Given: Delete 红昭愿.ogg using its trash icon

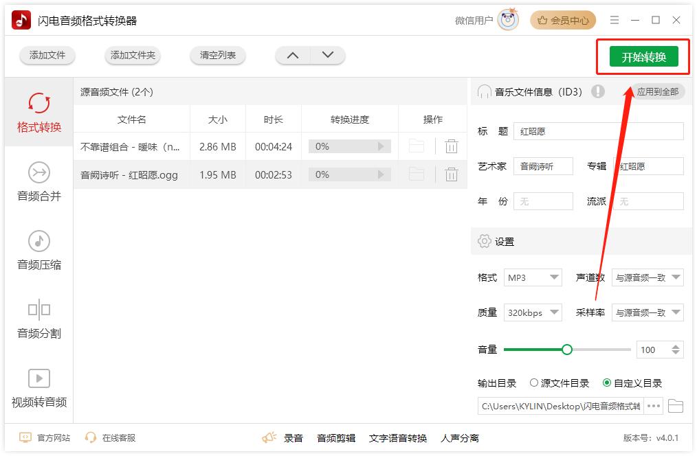Looking at the screenshot, I should tap(451, 174).
